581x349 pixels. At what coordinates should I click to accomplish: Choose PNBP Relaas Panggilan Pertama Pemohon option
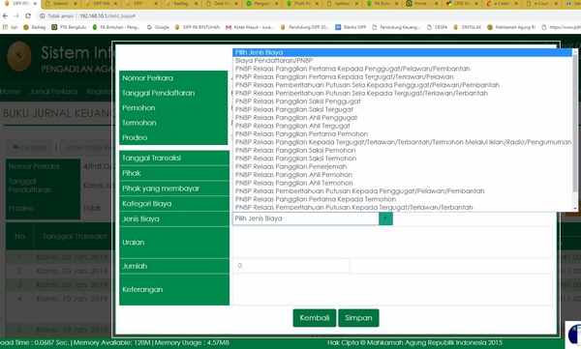[x=403, y=133]
